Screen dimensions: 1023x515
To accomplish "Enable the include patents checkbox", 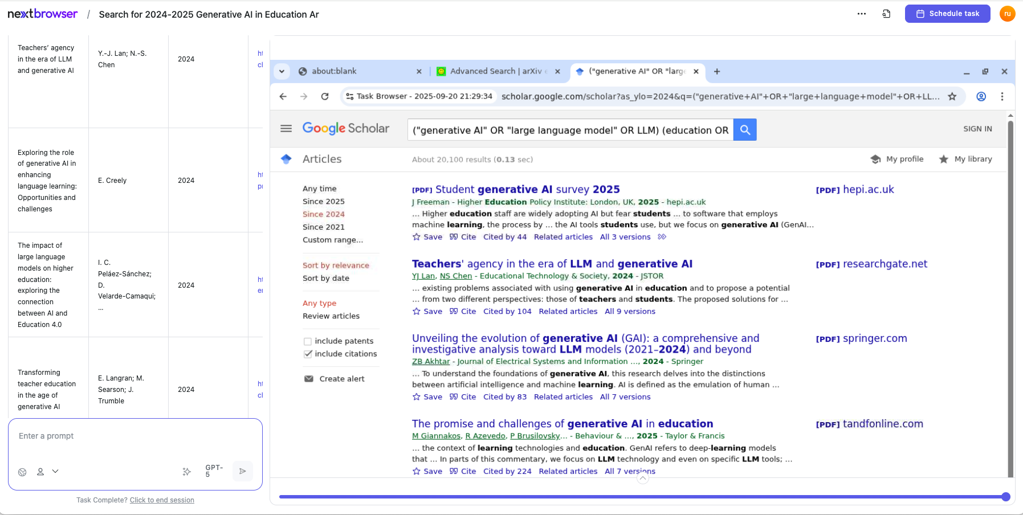I will click(x=308, y=341).
